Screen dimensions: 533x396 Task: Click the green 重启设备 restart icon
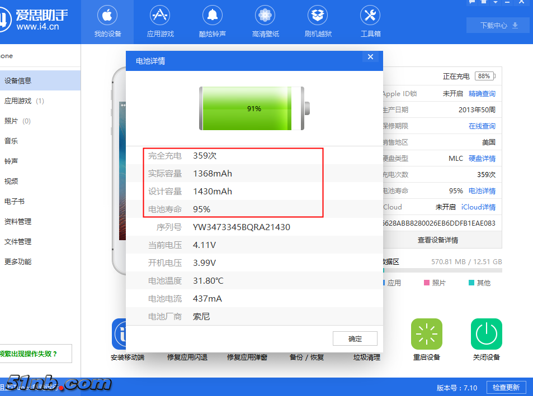click(427, 335)
